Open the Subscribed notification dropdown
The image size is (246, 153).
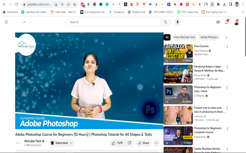[x=61, y=143]
